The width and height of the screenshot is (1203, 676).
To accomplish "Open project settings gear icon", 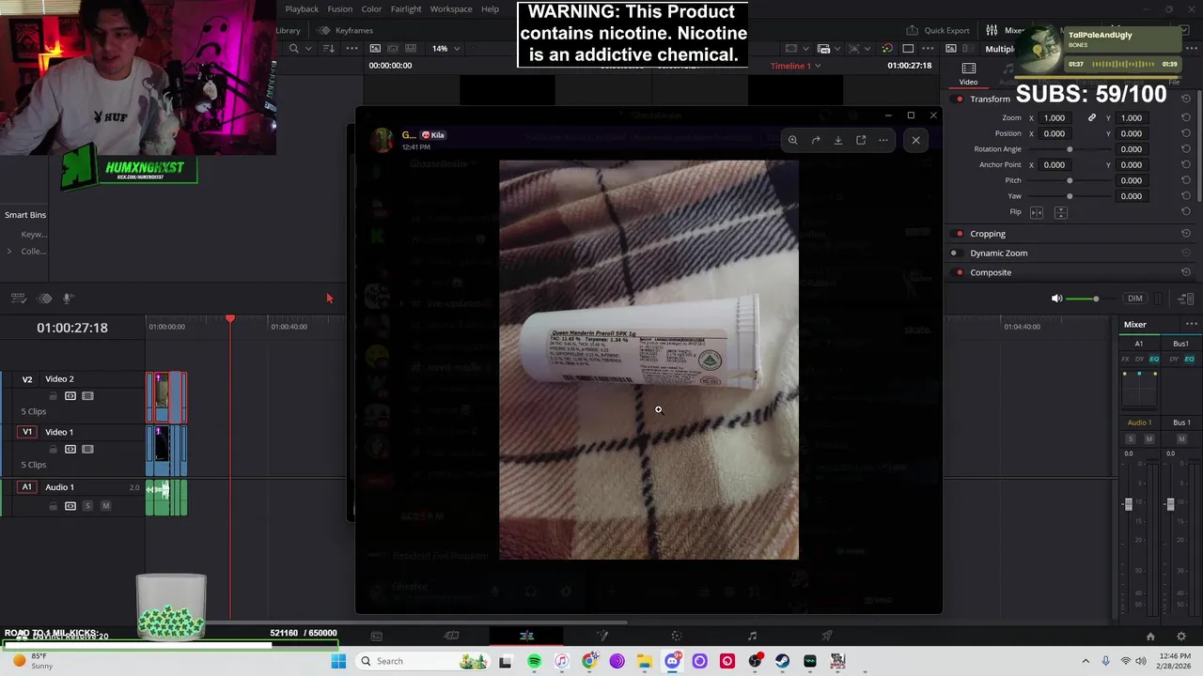I will pyautogui.click(x=1181, y=636).
